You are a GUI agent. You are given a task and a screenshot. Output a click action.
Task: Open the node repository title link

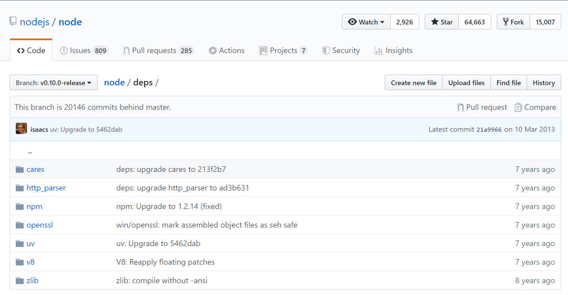click(70, 22)
